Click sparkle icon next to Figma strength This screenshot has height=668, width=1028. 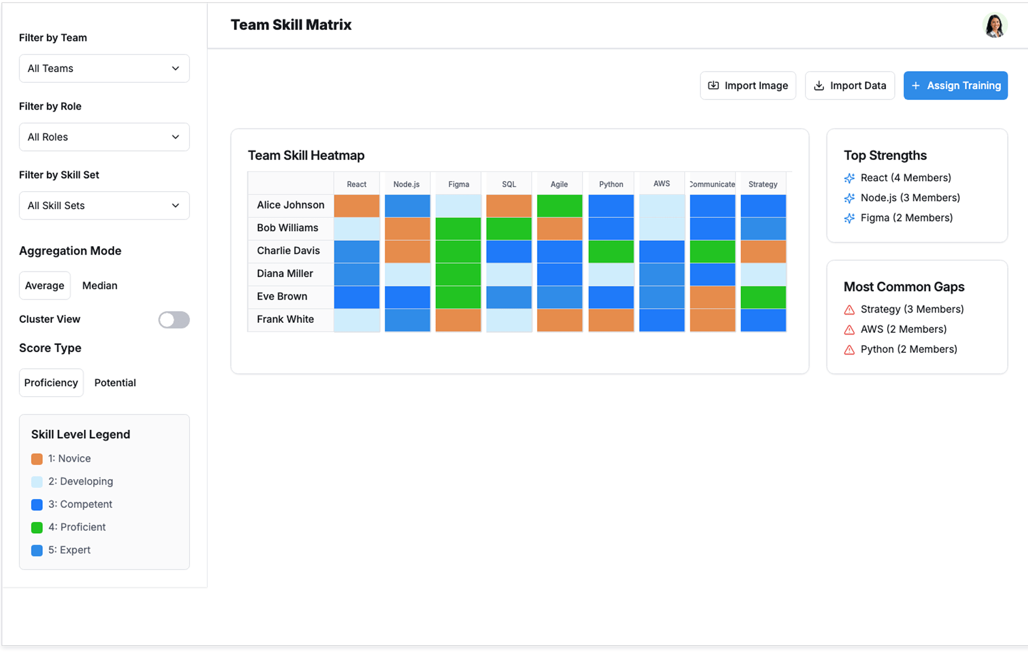pyautogui.click(x=849, y=218)
